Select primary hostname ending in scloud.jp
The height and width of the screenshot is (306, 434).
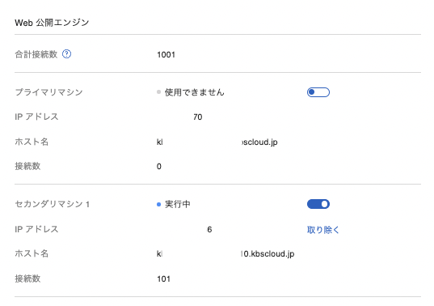pos(217,142)
